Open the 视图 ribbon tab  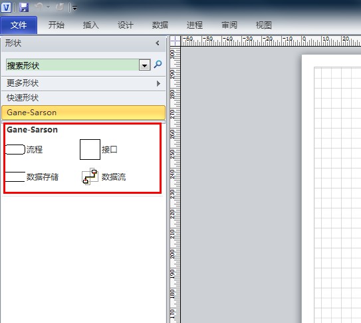pyautogui.click(x=264, y=25)
